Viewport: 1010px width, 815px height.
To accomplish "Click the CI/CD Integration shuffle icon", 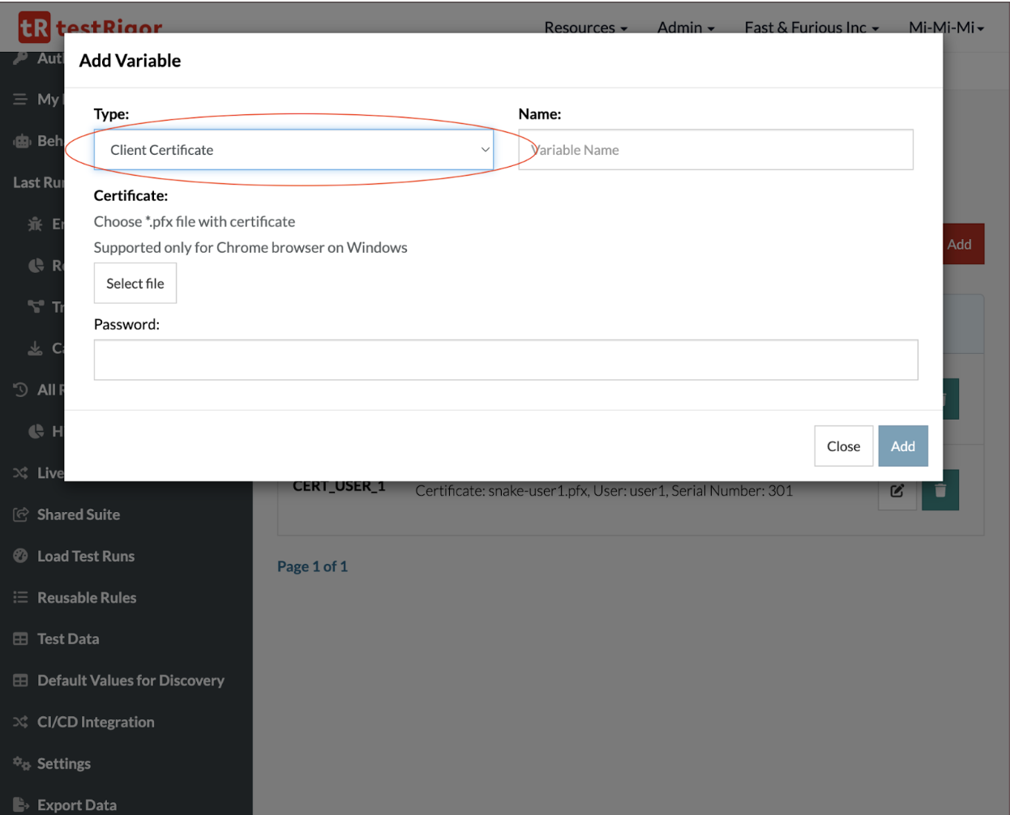I will coord(20,722).
